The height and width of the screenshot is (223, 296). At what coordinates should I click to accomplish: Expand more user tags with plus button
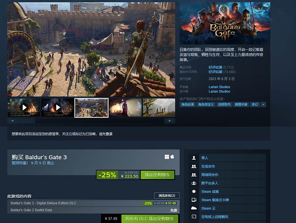tap(263, 104)
